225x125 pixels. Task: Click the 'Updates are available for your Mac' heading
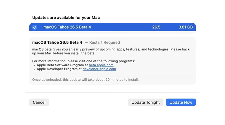point(66,17)
